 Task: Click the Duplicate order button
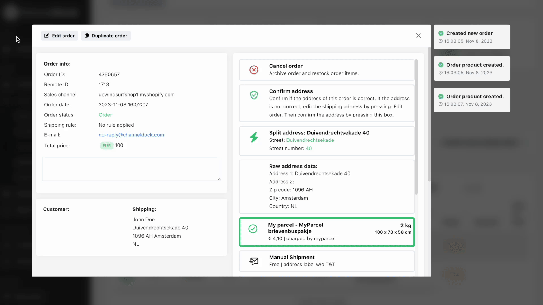(x=106, y=36)
